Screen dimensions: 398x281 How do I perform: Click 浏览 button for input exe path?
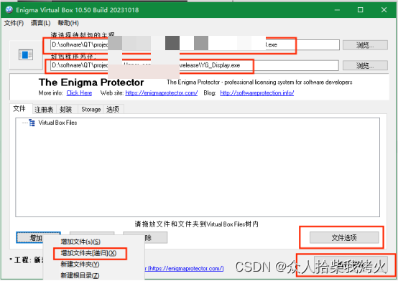click(365, 45)
